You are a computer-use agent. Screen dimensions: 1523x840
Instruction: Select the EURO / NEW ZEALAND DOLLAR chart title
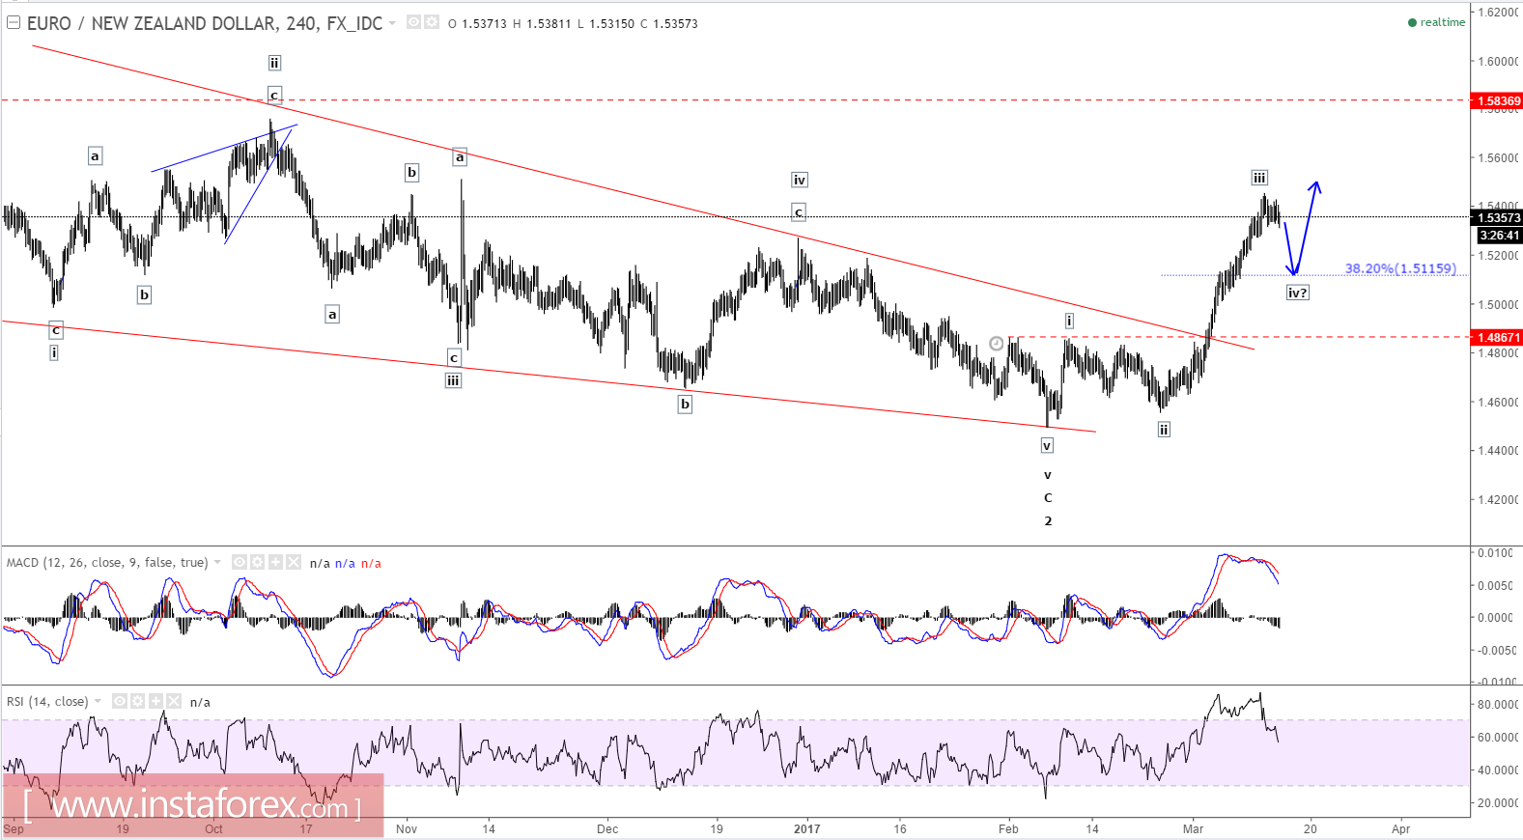click(x=205, y=23)
